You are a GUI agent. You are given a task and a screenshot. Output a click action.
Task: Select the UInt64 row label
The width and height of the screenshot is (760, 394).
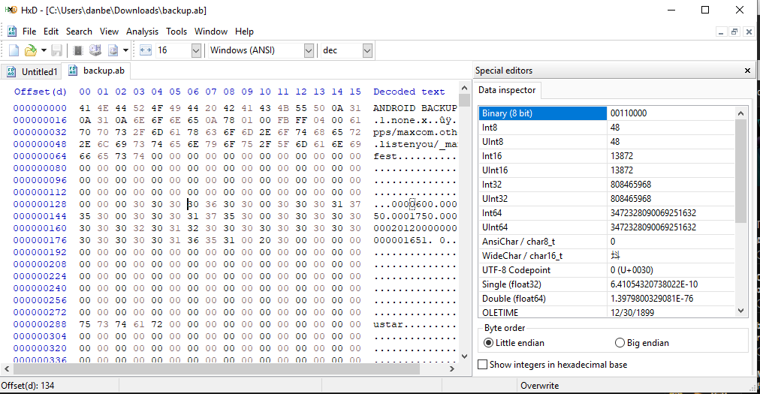tap(494, 227)
